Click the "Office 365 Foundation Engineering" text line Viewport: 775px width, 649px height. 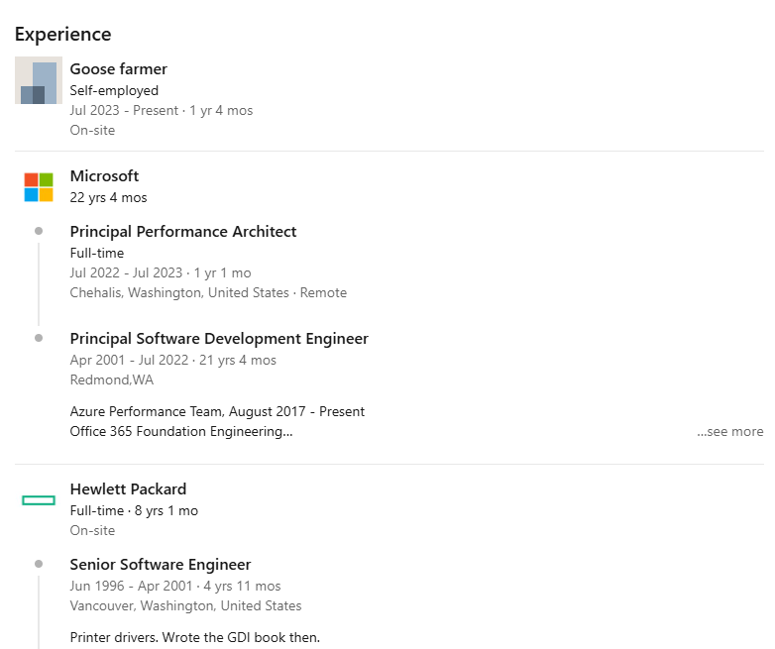(x=180, y=432)
